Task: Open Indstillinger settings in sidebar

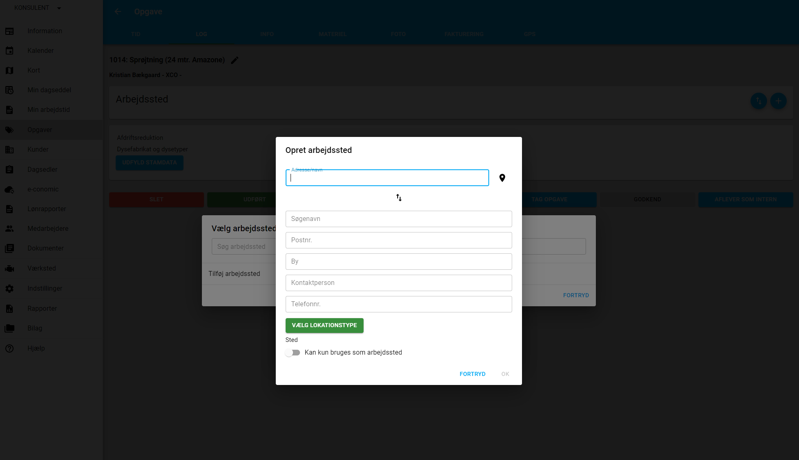Action: 45,288
